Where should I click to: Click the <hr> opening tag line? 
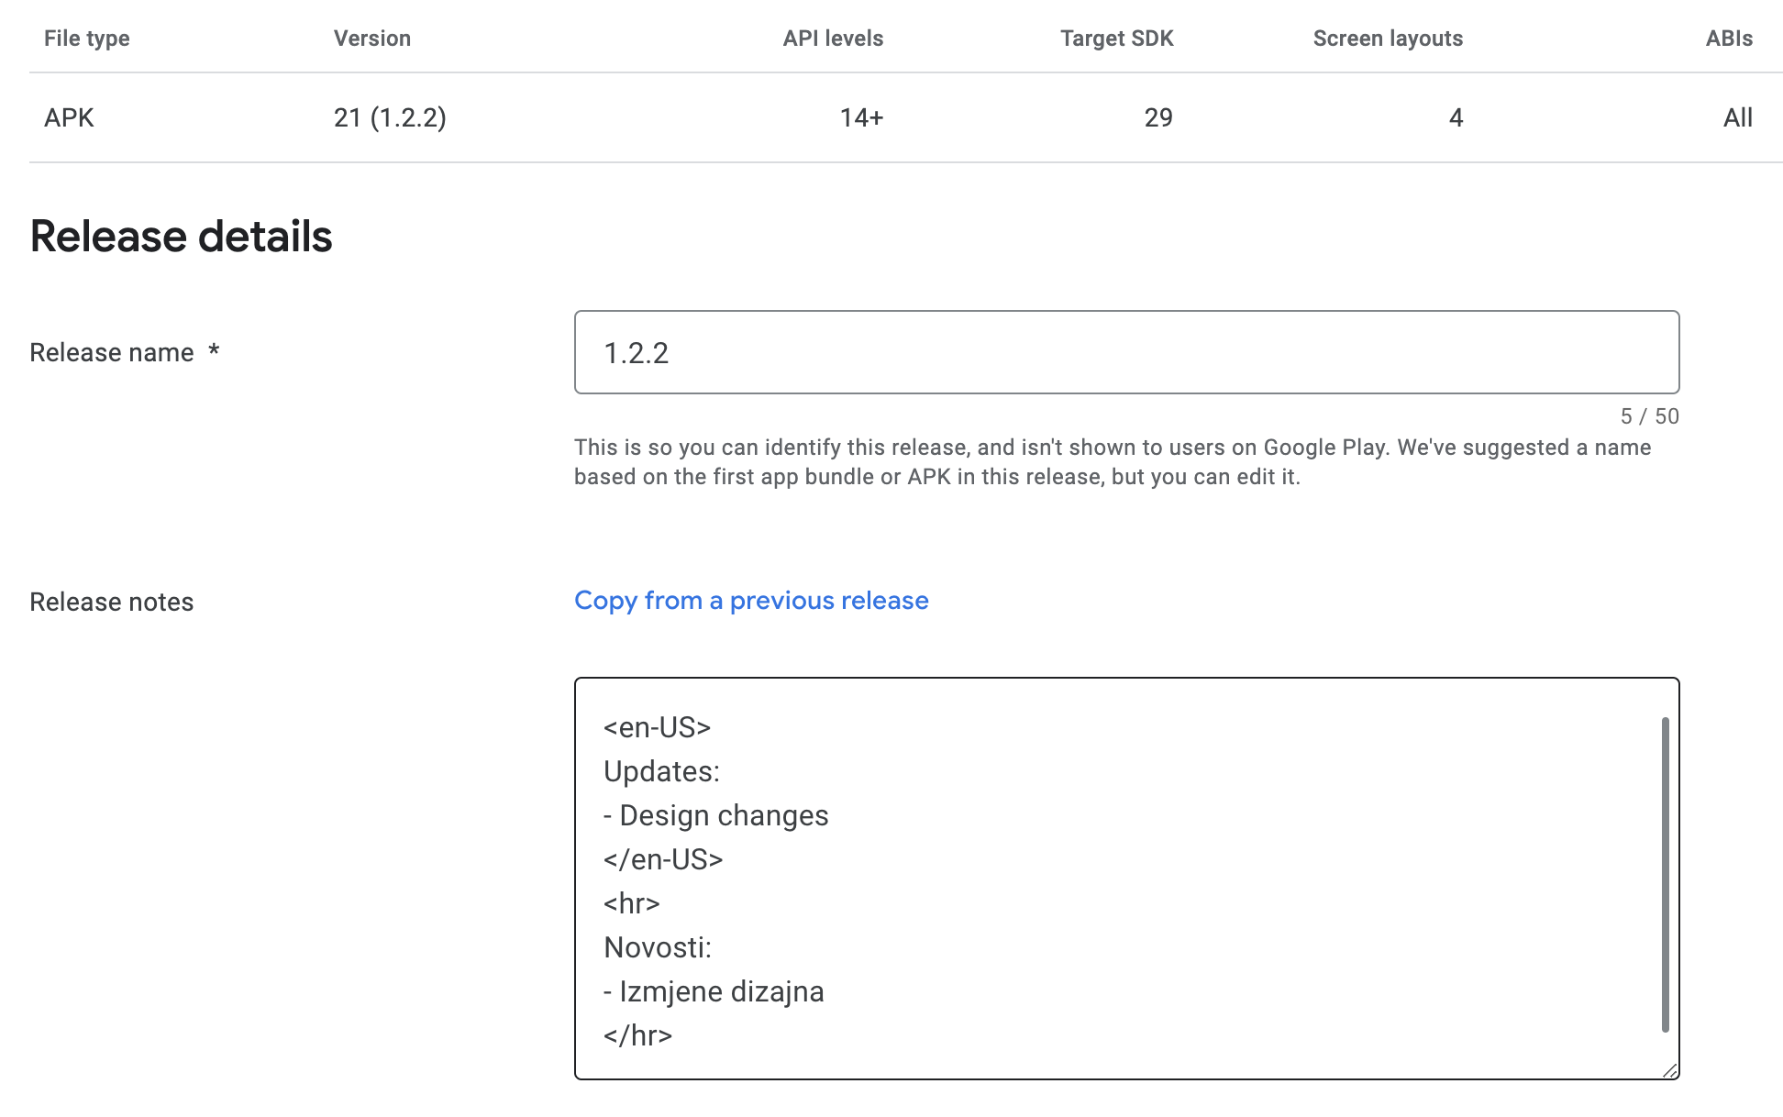(x=632, y=903)
